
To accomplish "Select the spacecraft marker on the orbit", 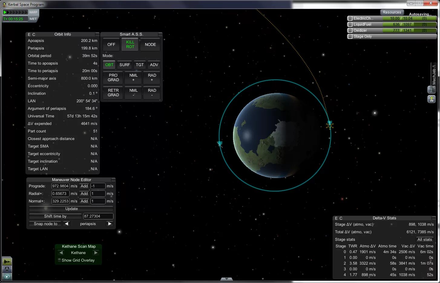I will pyautogui.click(x=330, y=125).
